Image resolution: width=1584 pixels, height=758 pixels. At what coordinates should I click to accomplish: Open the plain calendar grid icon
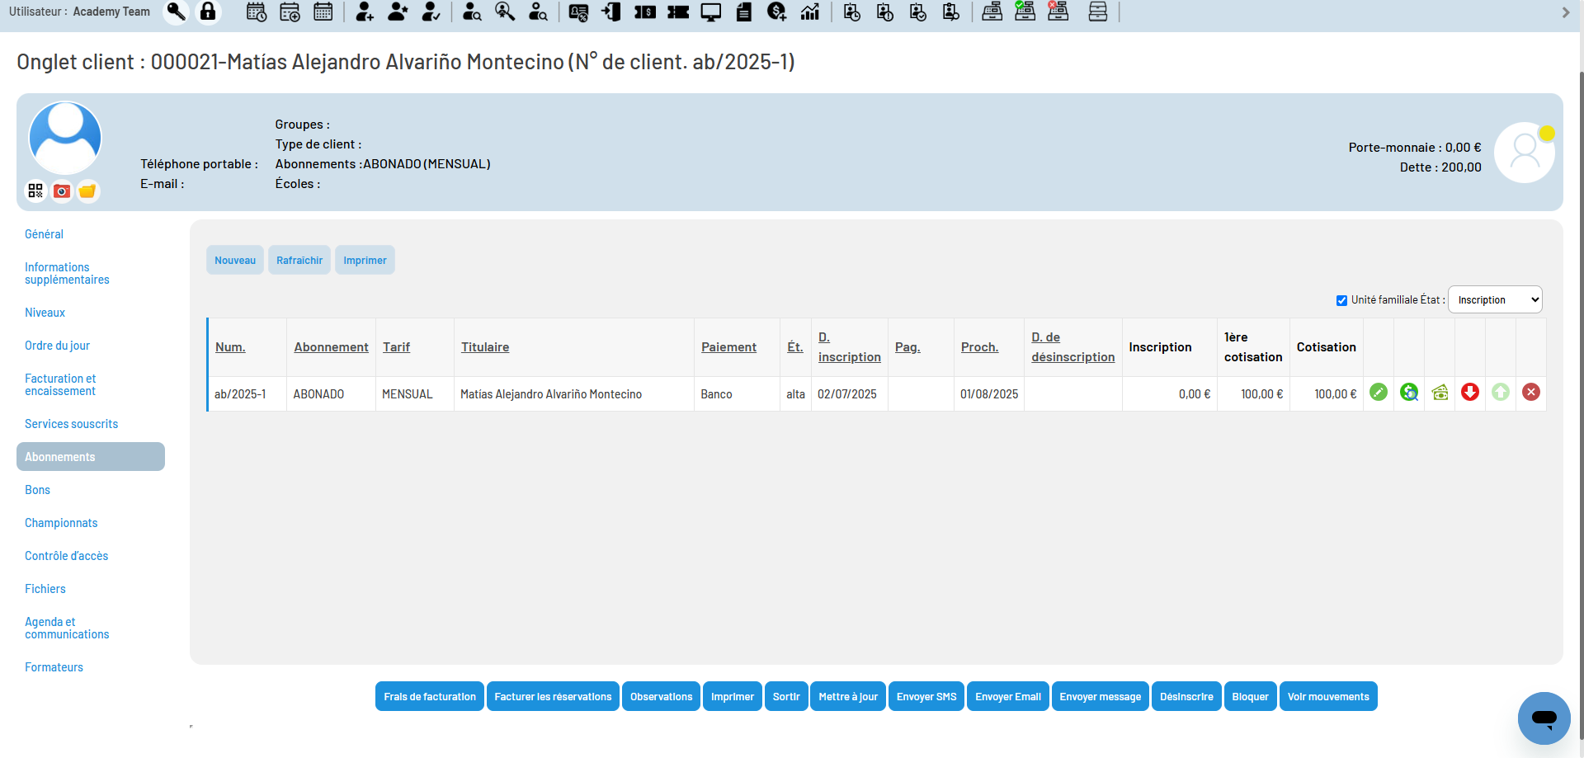[x=323, y=12]
